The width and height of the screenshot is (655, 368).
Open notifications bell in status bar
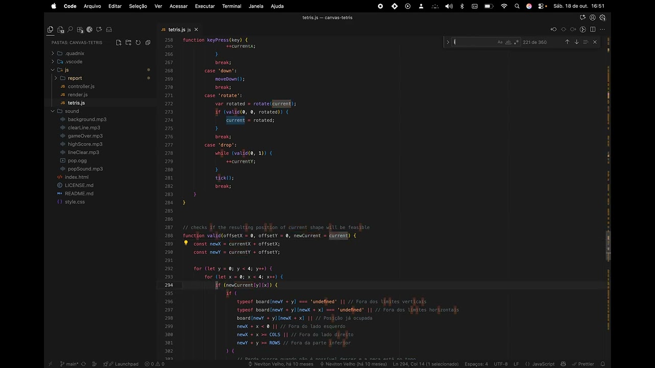(603, 364)
